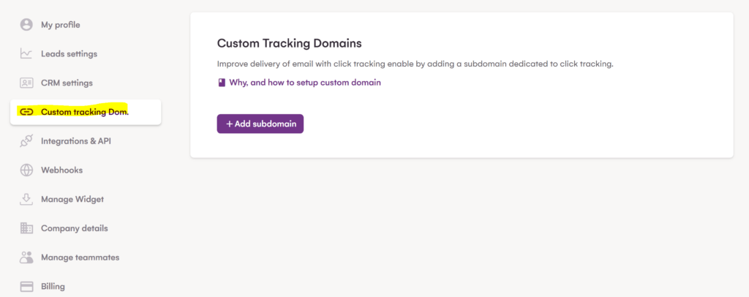This screenshot has width=749, height=297.
Task: Open 'Why, and how to setup custom domain' link
Action: (304, 83)
